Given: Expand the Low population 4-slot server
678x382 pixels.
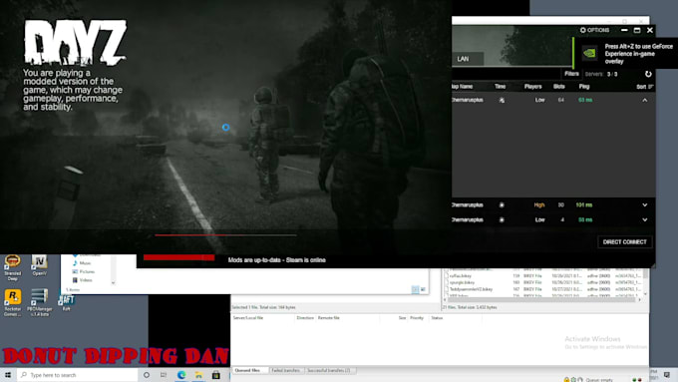Looking at the screenshot, I should pyautogui.click(x=645, y=219).
